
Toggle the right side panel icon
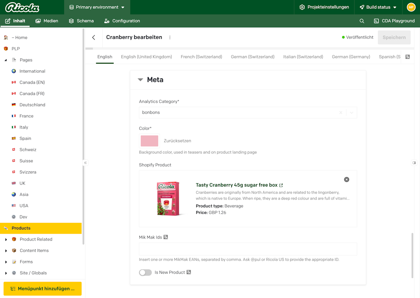tap(414, 163)
